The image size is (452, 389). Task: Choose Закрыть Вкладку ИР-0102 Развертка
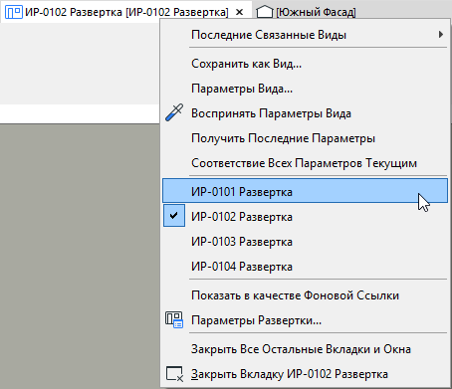[305, 374]
